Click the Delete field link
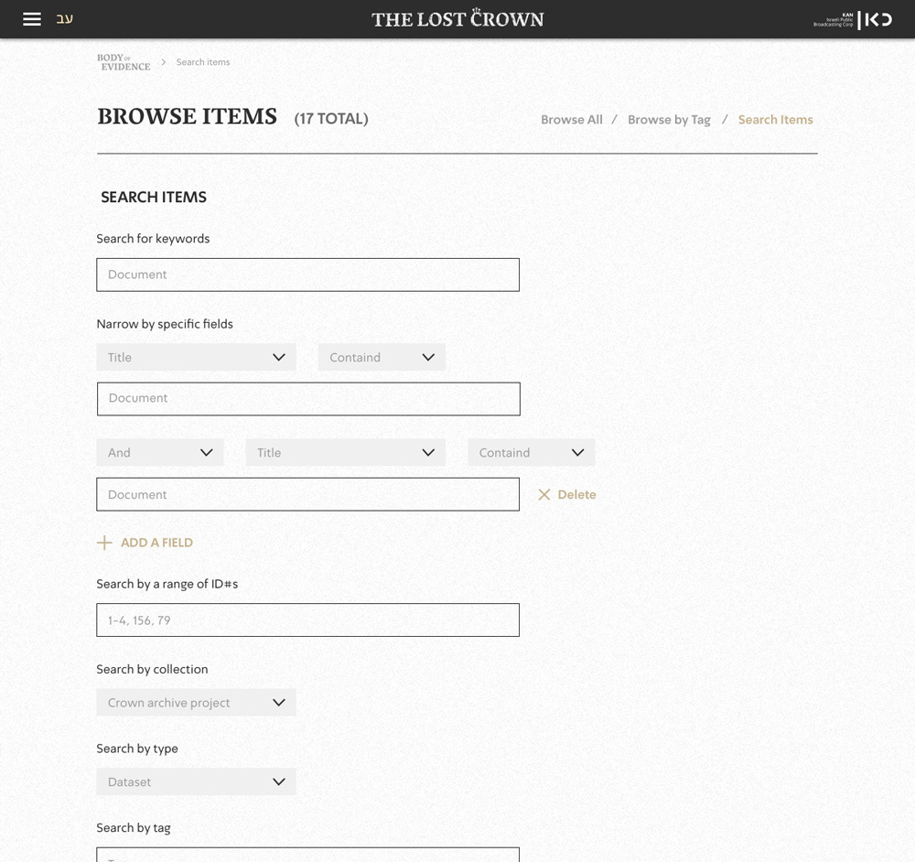This screenshot has height=862, width=915. (x=576, y=495)
